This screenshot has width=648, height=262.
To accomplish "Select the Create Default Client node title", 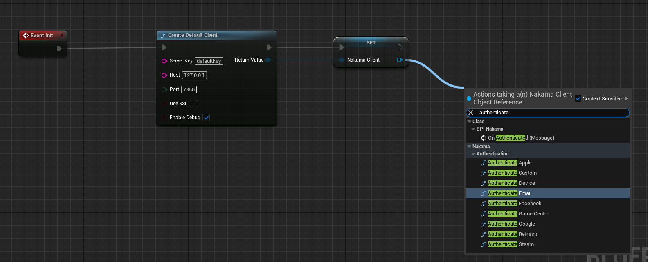I will point(193,35).
